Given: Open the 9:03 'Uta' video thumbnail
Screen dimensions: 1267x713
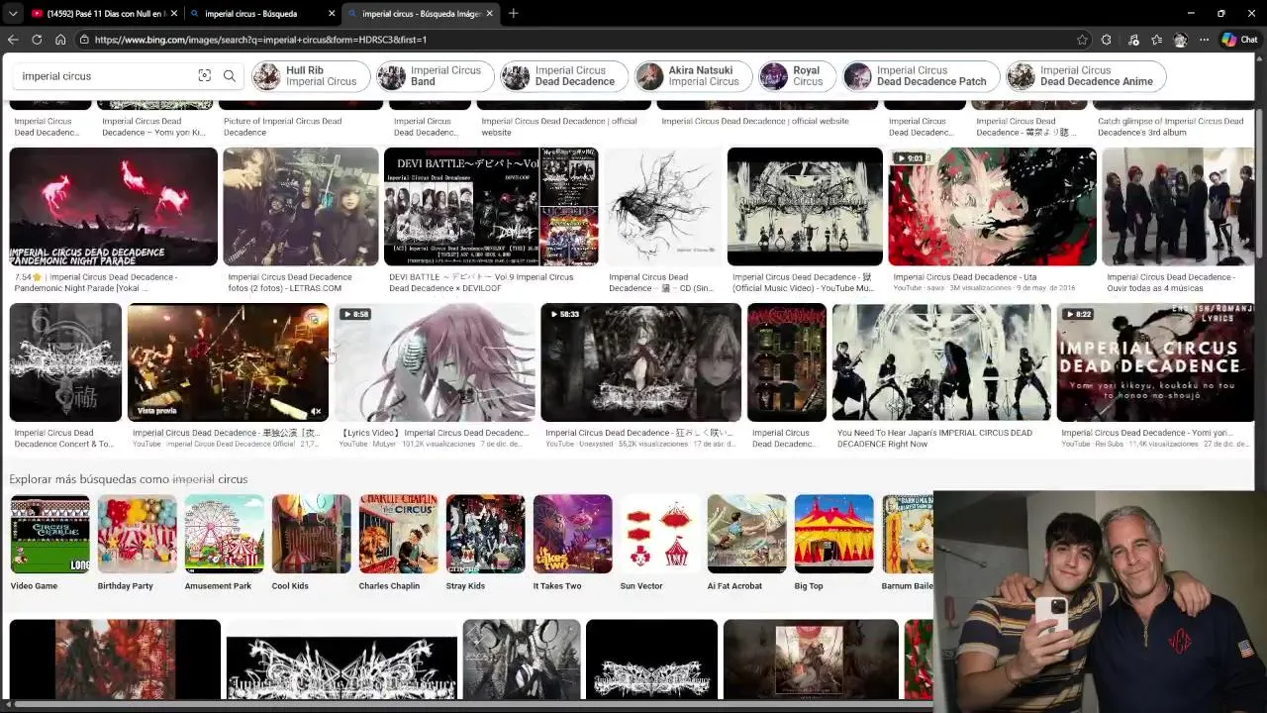Looking at the screenshot, I should click(992, 207).
